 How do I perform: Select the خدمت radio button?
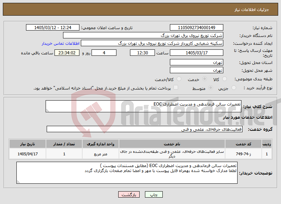204,79
